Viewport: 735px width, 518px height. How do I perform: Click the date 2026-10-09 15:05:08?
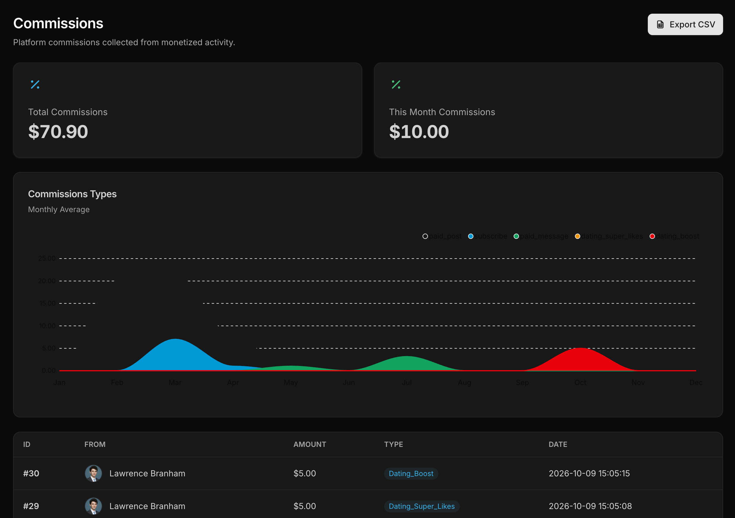click(x=590, y=506)
